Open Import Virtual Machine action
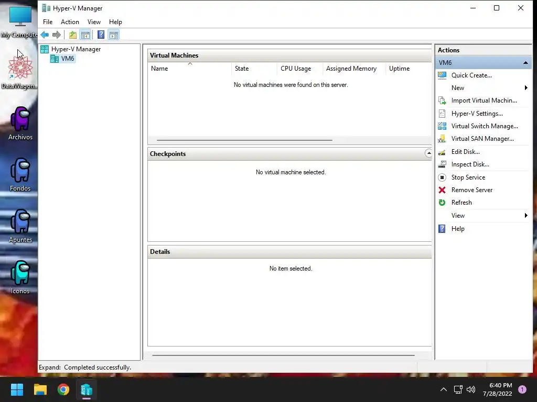 [x=483, y=100]
